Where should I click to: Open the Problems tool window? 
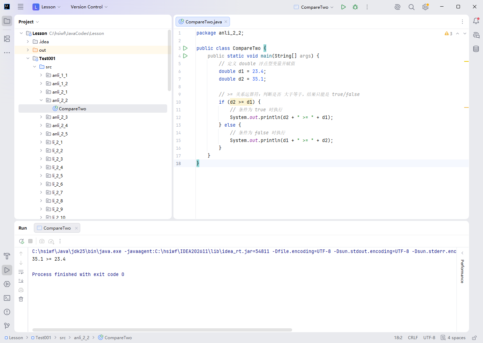[7, 312]
